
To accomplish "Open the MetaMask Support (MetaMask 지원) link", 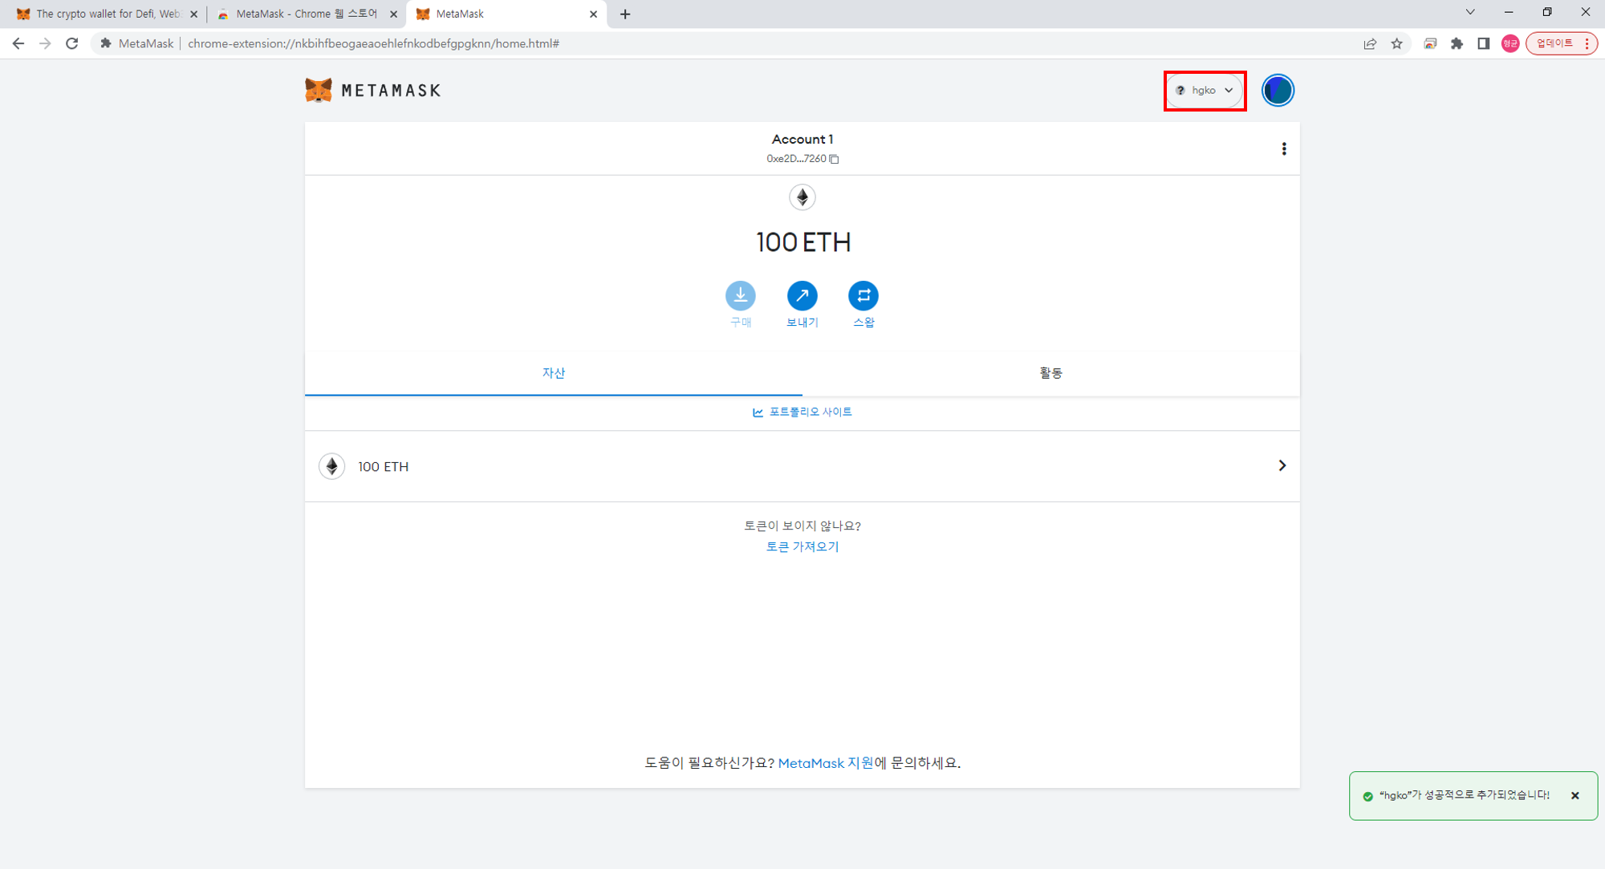I will coord(825,763).
